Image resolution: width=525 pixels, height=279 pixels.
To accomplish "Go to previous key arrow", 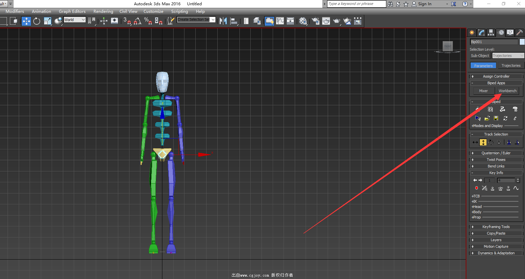I will [x=475, y=180].
